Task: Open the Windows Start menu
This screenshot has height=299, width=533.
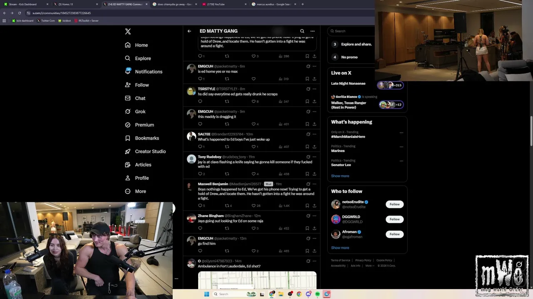Action: coord(206,294)
